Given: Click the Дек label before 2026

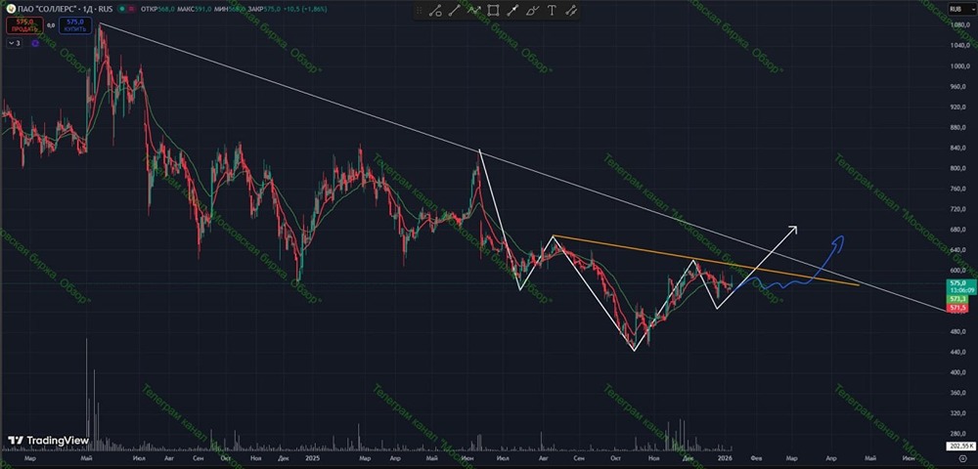Looking at the screenshot, I should point(689,457).
